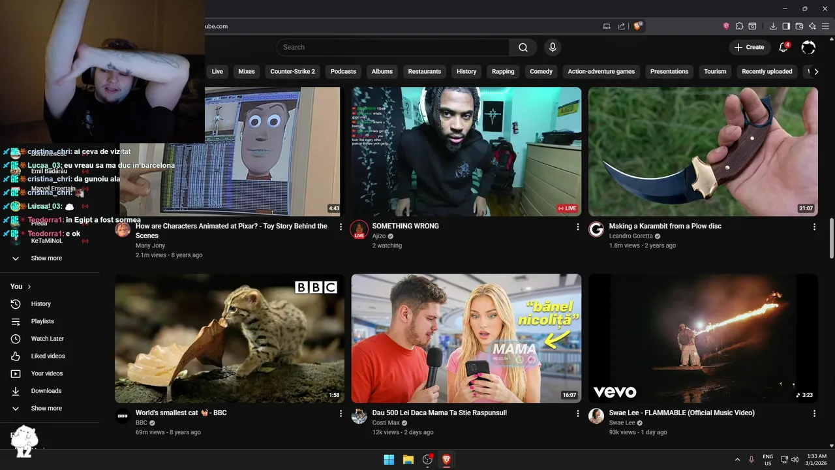Image resolution: width=835 pixels, height=470 pixels.
Task: Click the karambit knife video thumbnail
Action: [703, 151]
